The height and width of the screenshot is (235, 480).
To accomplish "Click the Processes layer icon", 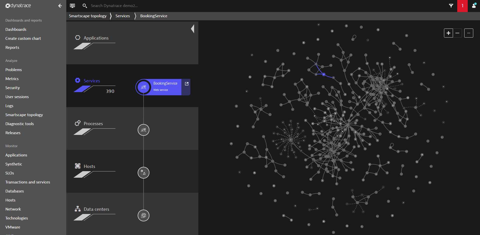I will pyautogui.click(x=78, y=123).
